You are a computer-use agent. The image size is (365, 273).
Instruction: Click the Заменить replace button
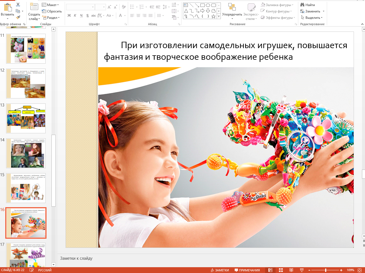(x=310, y=11)
